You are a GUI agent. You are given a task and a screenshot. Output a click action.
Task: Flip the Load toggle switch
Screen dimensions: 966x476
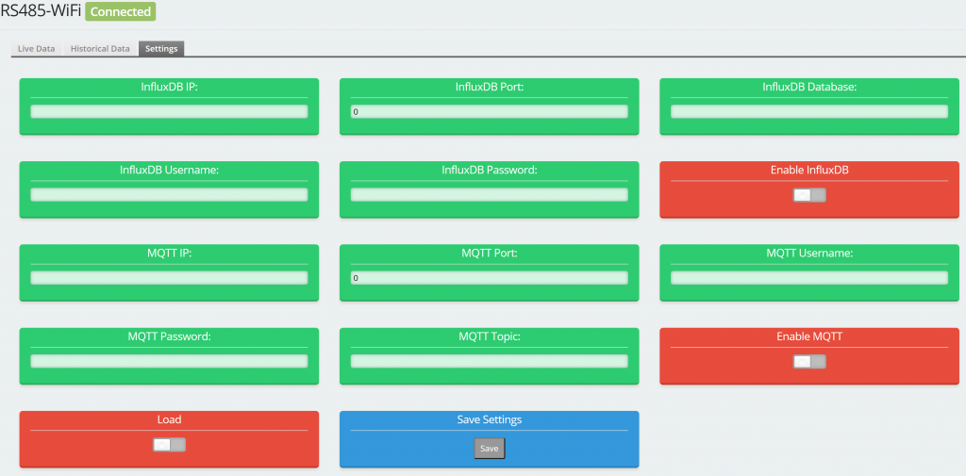click(169, 445)
